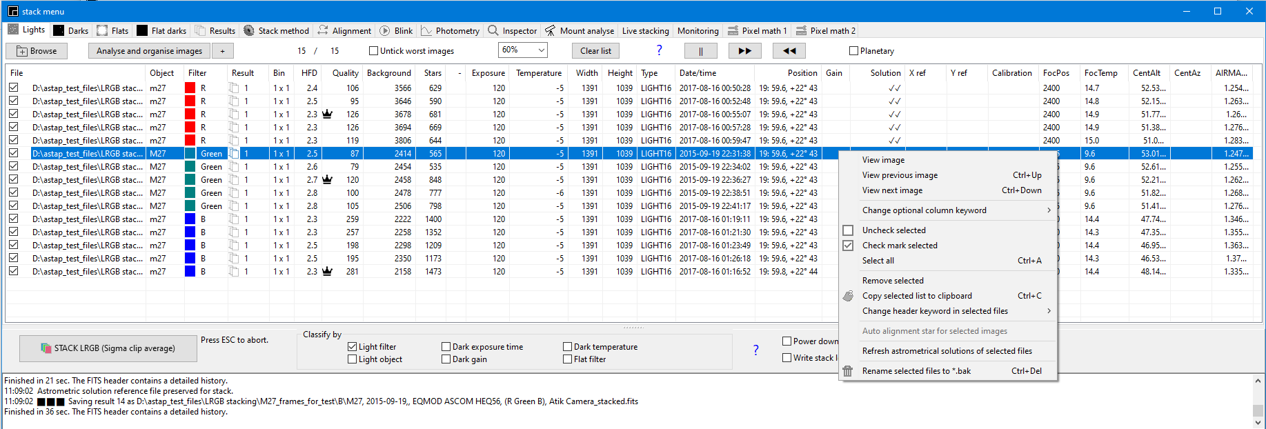Viewport: 1266px width, 429px height.
Task: Choose Copy selected list to clipboard
Action: coord(948,296)
